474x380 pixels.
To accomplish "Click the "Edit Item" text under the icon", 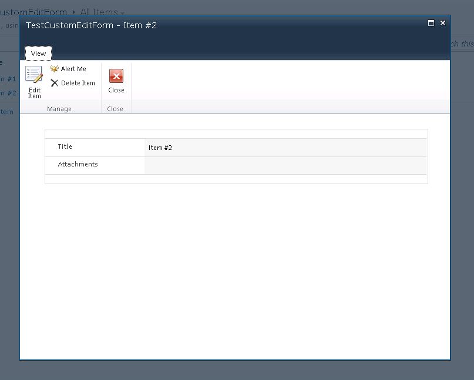I will point(35,93).
